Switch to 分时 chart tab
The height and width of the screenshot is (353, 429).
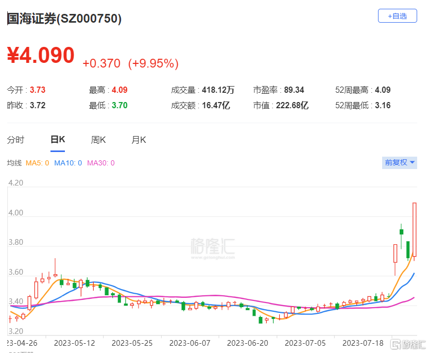click(15, 140)
